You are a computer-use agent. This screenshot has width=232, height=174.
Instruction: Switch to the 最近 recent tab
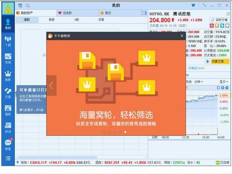pyautogui.click(x=120, y=13)
